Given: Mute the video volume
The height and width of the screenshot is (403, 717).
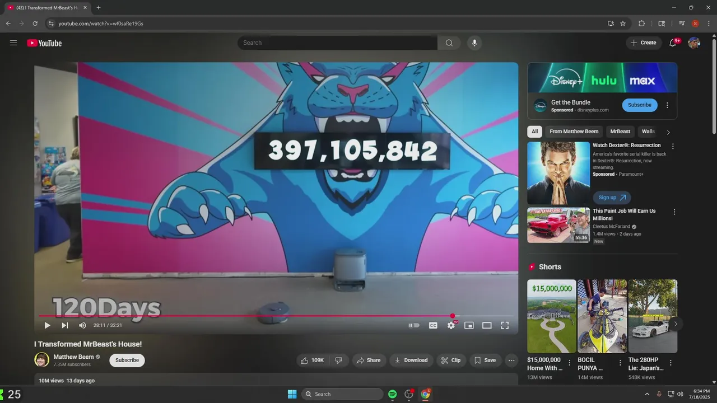Looking at the screenshot, I should (x=82, y=325).
